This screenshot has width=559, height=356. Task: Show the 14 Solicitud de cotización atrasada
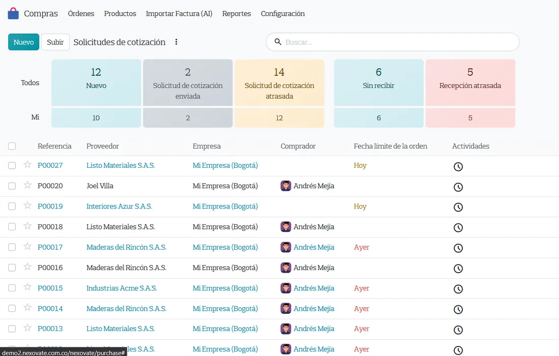[279, 83]
